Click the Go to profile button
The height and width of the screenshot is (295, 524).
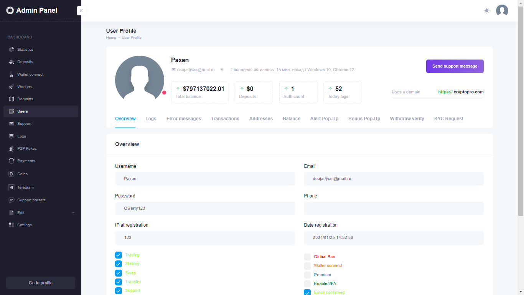41,283
